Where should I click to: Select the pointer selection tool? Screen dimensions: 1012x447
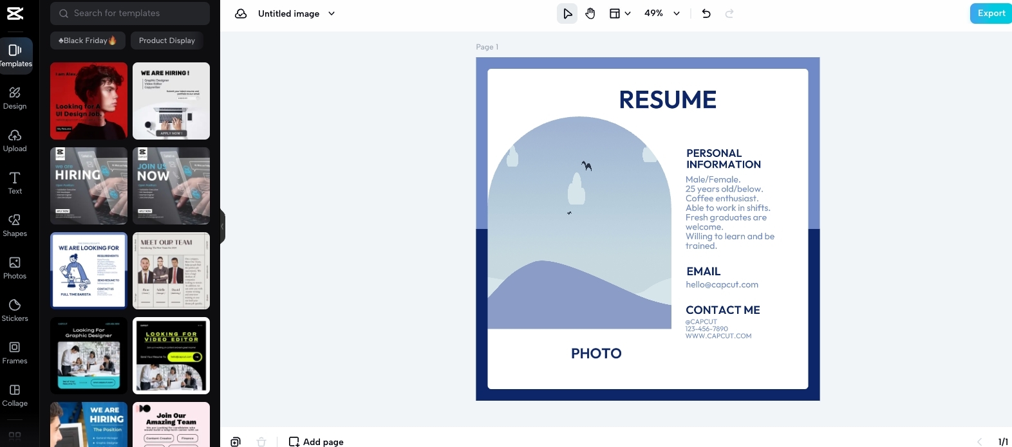click(567, 14)
